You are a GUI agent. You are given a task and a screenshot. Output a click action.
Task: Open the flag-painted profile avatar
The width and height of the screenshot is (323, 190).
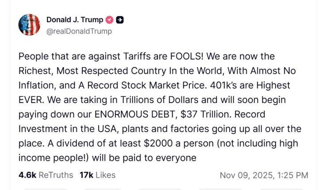coord(29,25)
